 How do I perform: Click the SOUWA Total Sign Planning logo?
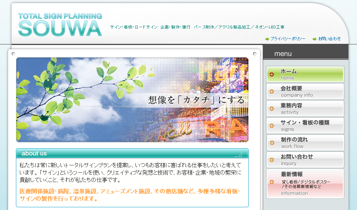pyautogui.click(x=60, y=25)
